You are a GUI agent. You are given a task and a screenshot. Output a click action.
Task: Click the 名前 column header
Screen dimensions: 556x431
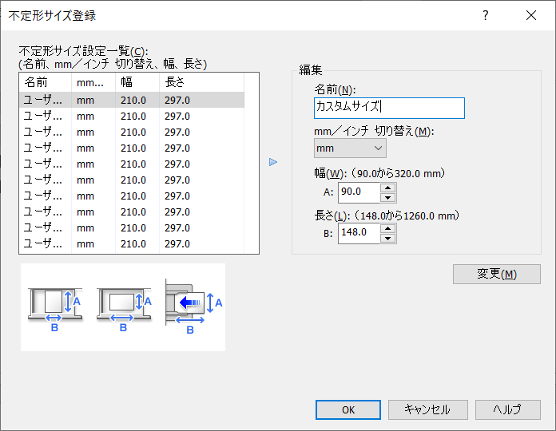point(45,81)
